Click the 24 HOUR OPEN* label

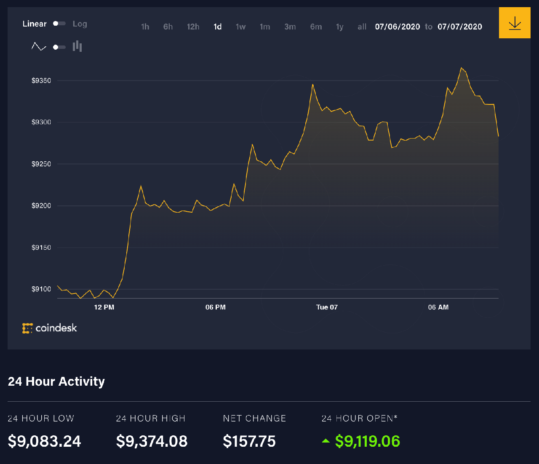click(x=360, y=419)
